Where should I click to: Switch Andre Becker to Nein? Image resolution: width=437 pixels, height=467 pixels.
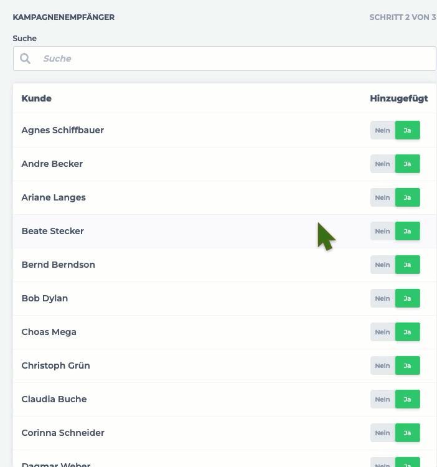382,164
